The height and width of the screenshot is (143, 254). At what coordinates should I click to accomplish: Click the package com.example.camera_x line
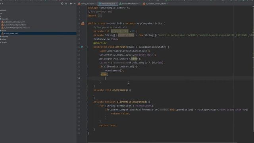coord(109,8)
